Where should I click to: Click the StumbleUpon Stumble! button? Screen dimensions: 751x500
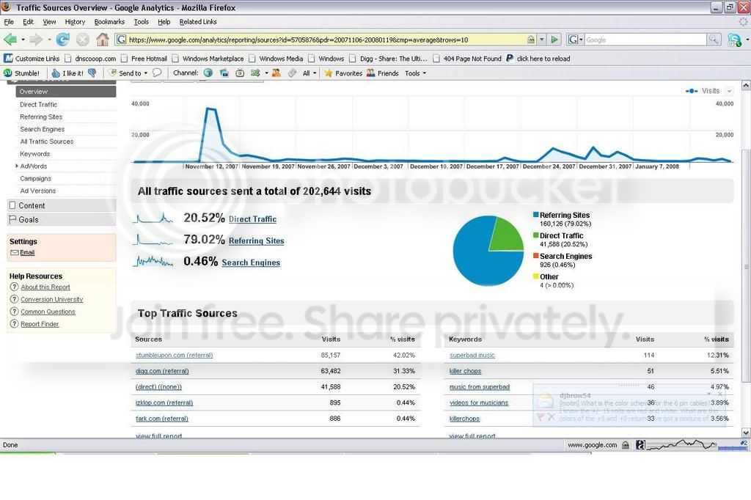[x=21, y=73]
